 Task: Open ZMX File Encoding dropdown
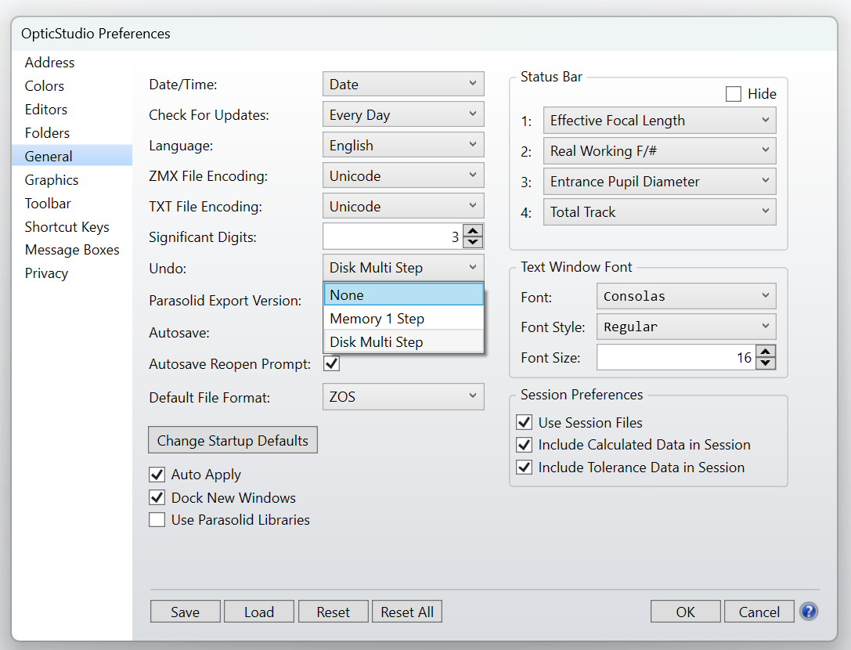403,175
